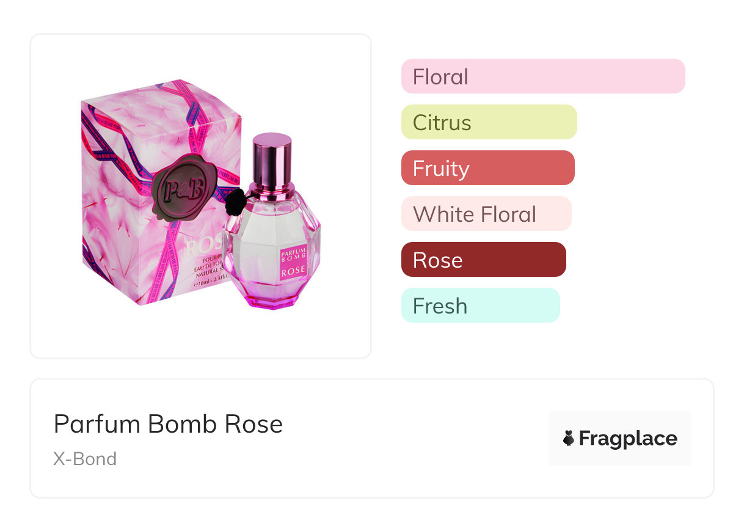Viewport: 744px width, 528px height.
Task: Select the Floral accord bar
Action: (543, 76)
